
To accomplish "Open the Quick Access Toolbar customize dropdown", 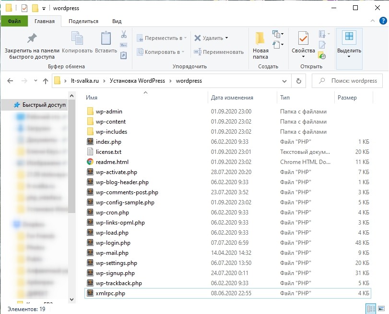I will [x=44, y=9].
